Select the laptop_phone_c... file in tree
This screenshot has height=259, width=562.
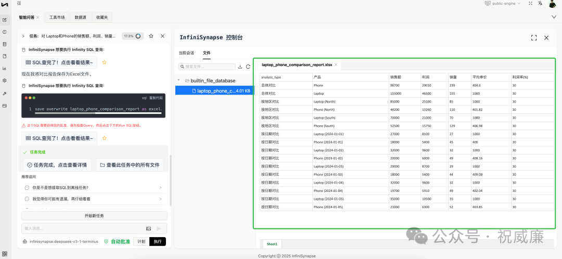pyautogui.click(x=214, y=91)
